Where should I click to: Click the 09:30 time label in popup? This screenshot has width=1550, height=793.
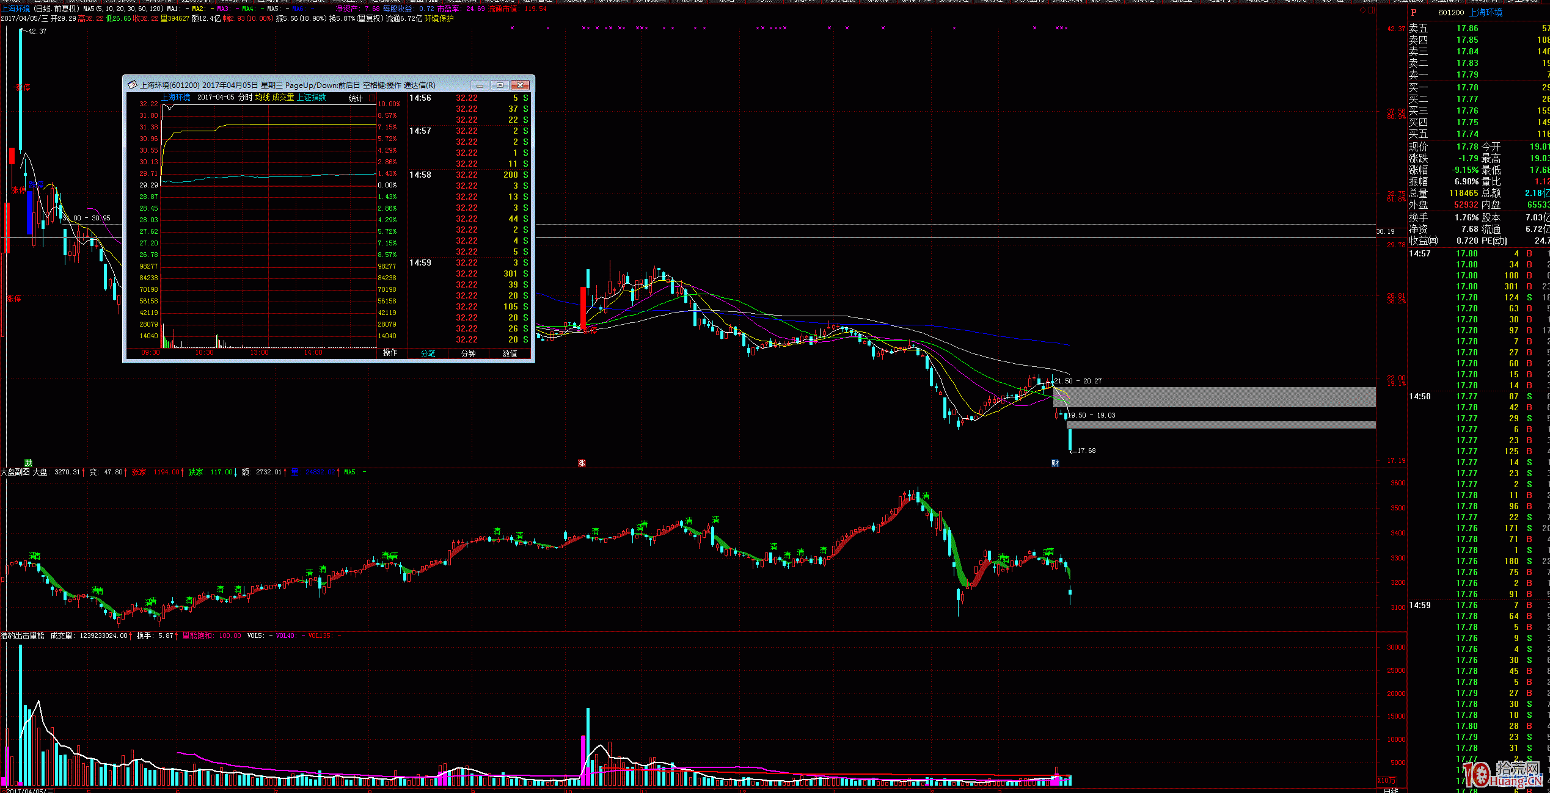pyautogui.click(x=150, y=352)
